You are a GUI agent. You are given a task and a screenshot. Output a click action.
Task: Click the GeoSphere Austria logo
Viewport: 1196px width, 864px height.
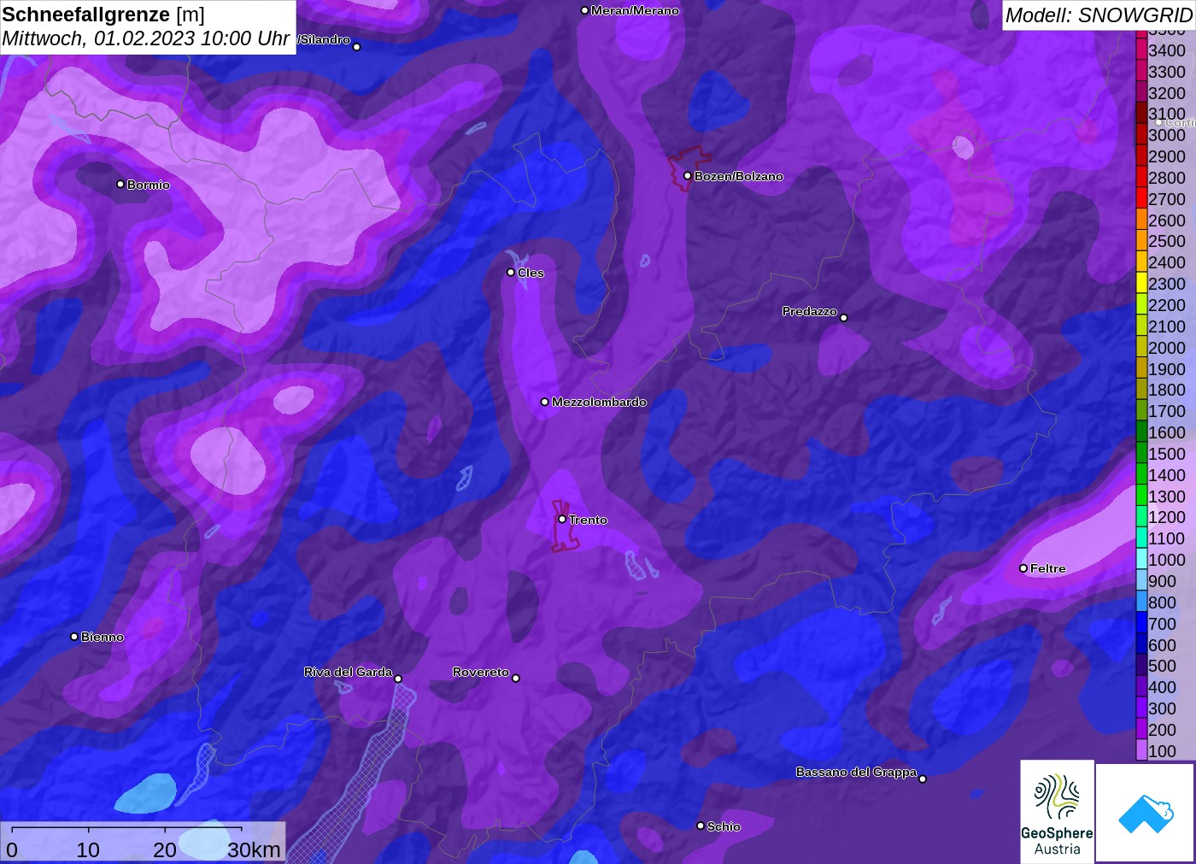[1057, 812]
